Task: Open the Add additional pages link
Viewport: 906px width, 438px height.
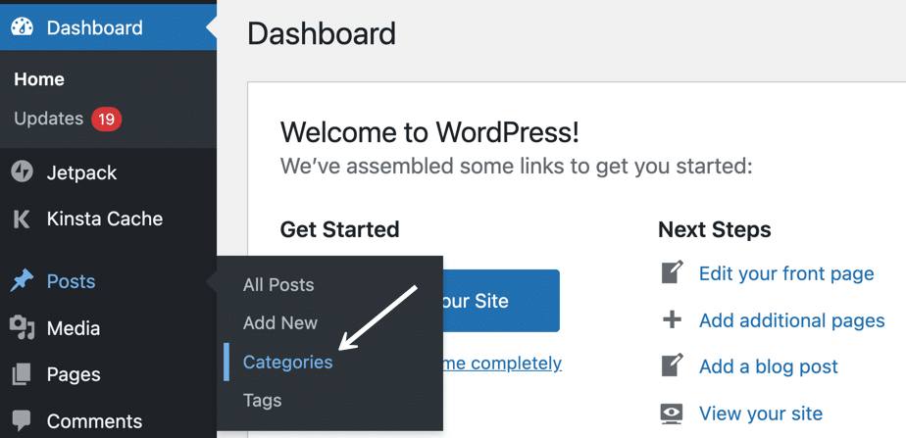Action: (x=791, y=320)
